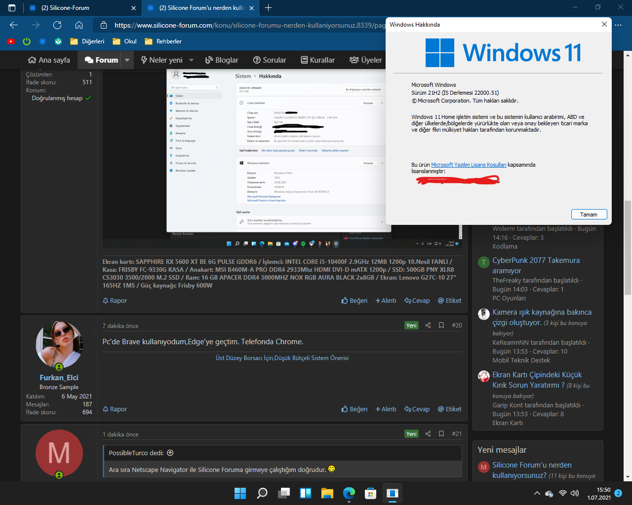This screenshot has height=505, width=632.
Task: Open the embedded Windows settings screenshot image
Action: tap(283, 158)
